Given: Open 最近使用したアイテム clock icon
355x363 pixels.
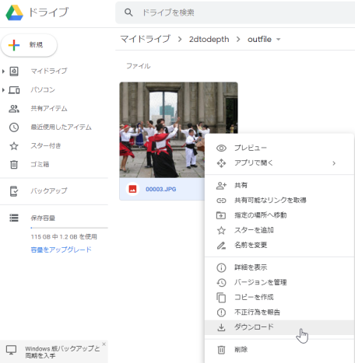Looking at the screenshot, I should point(14,127).
